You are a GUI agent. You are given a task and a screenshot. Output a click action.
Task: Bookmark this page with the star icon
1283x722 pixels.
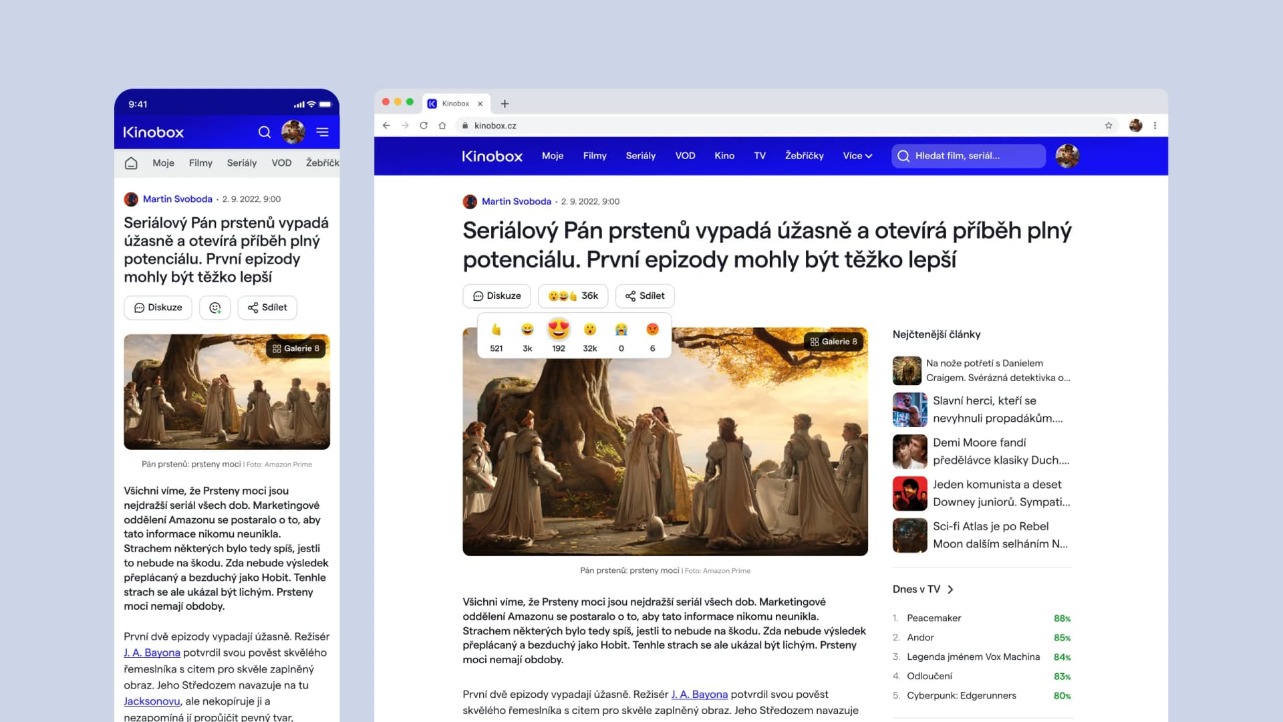[1109, 126]
